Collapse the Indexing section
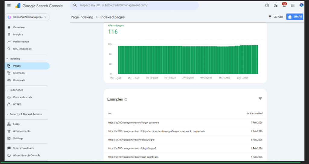This screenshot has height=164, width=309. click(x=7, y=59)
